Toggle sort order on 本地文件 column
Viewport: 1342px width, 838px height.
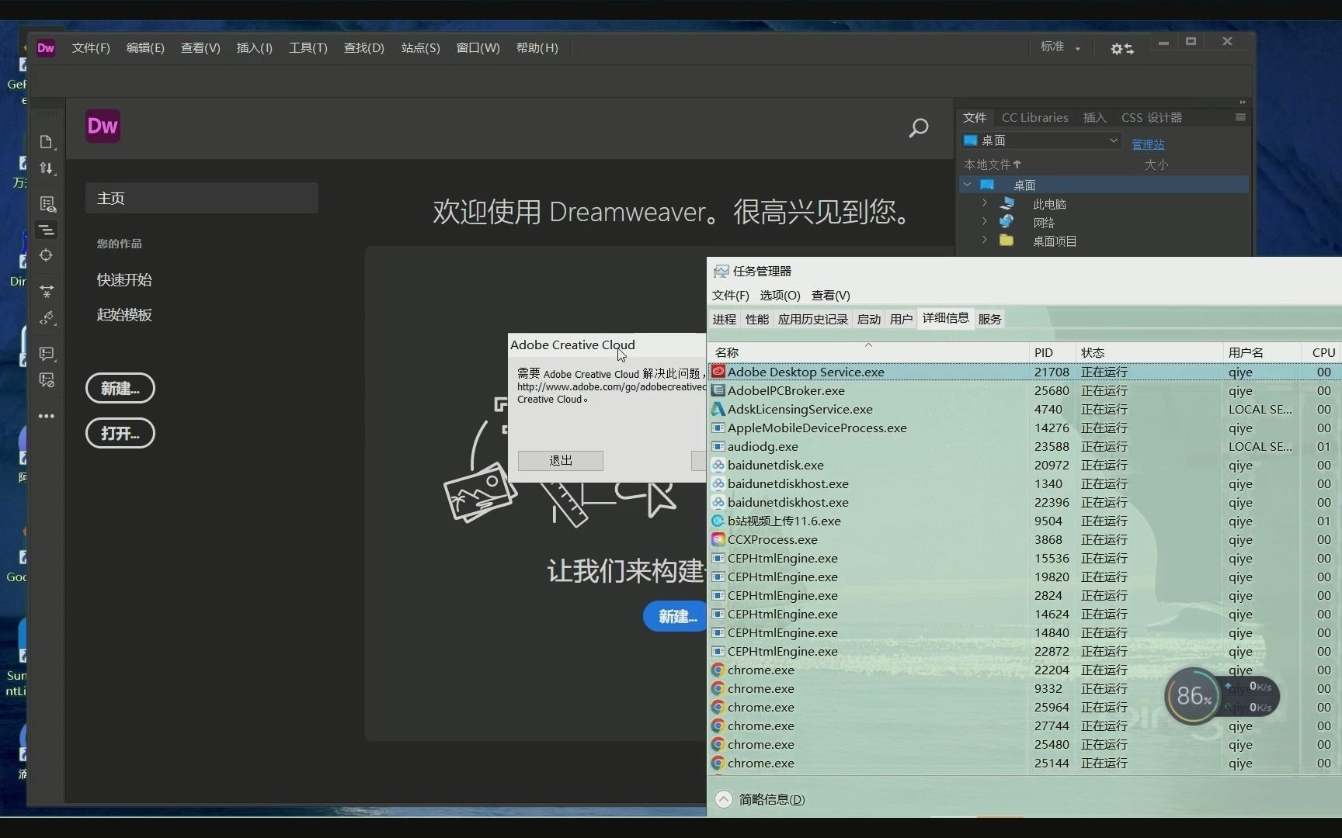[x=992, y=164]
